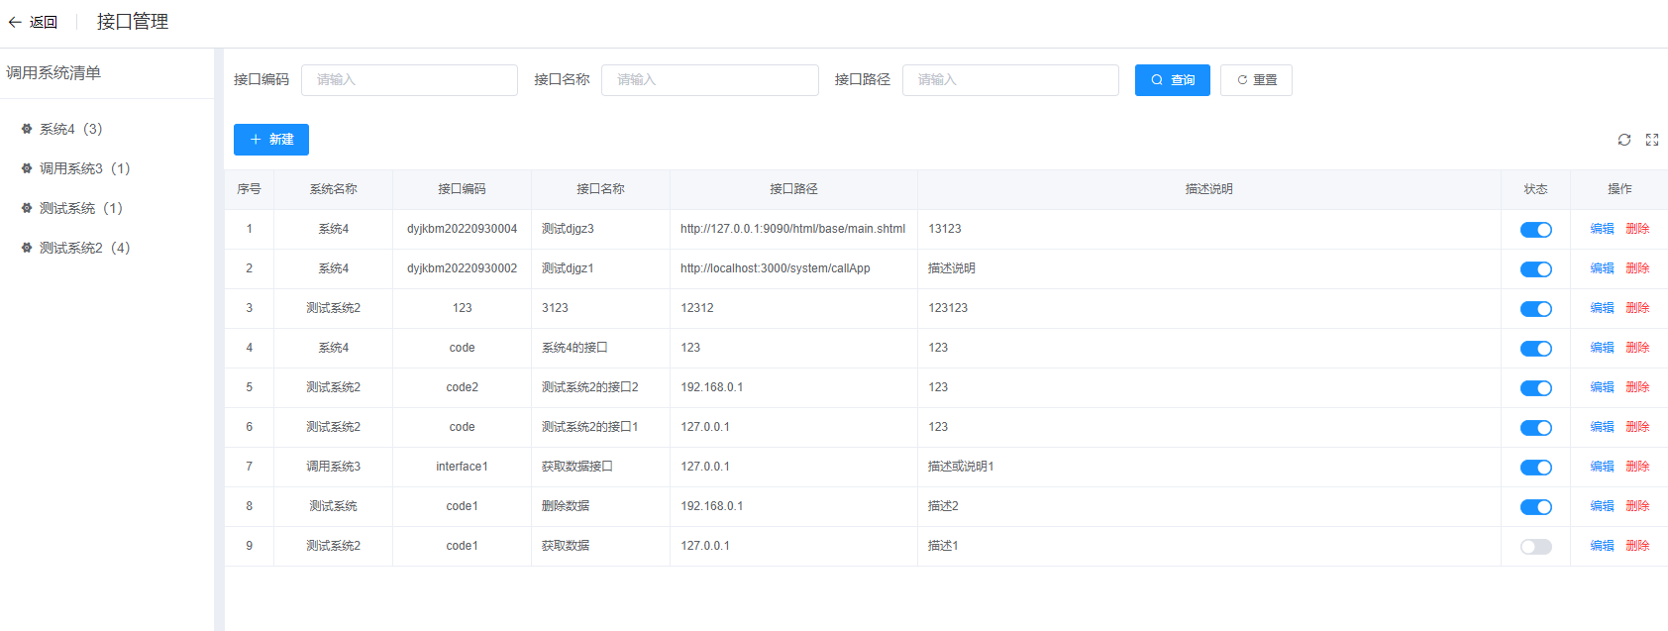Select 测试系统2 (4) in system list
Viewport: 1668px width, 631px height.
(84, 248)
